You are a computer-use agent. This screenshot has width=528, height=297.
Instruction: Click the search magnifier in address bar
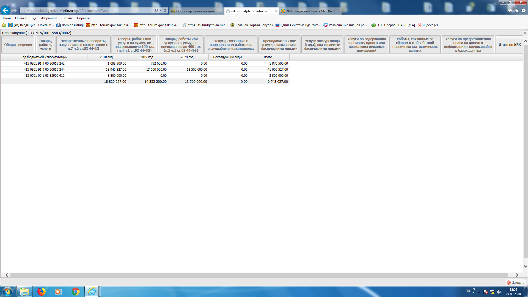click(x=156, y=10)
